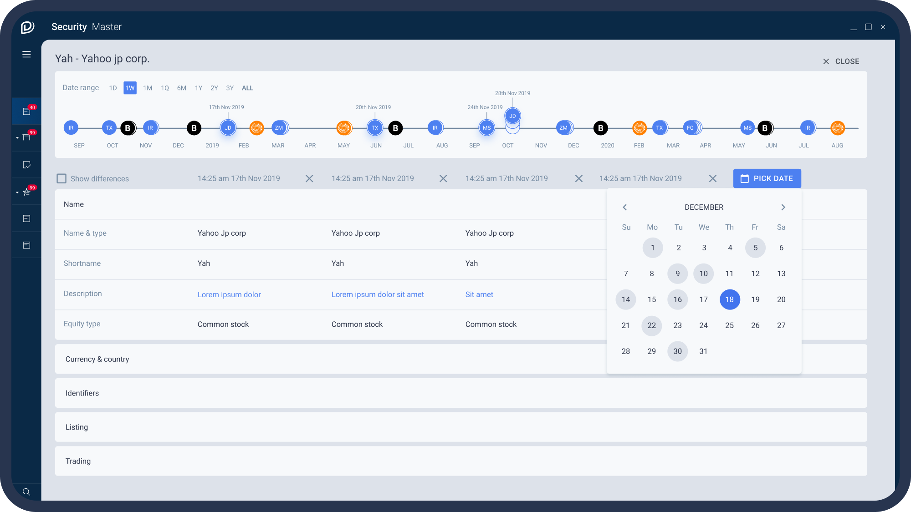Expand sidebar arrow beside star list icon
Screen dimensions: 911x512
pyautogui.click(x=17, y=193)
